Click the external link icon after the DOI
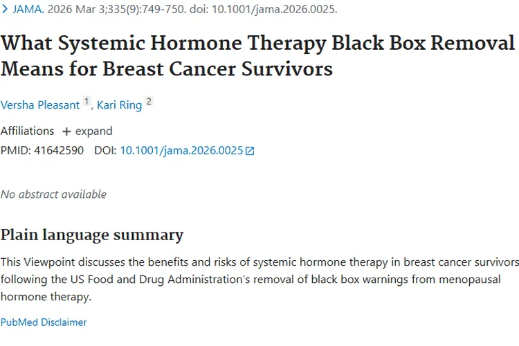 coord(251,151)
